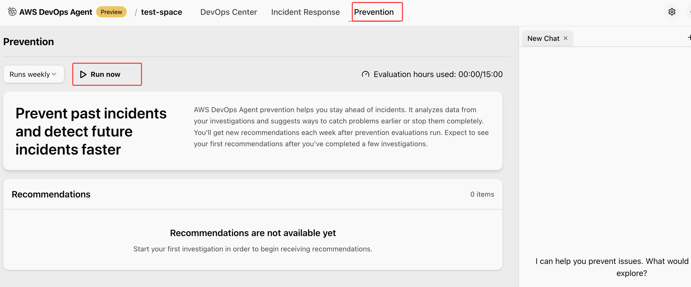Click the AWS DevOps Agent logo icon
The height and width of the screenshot is (287, 691).
point(12,12)
